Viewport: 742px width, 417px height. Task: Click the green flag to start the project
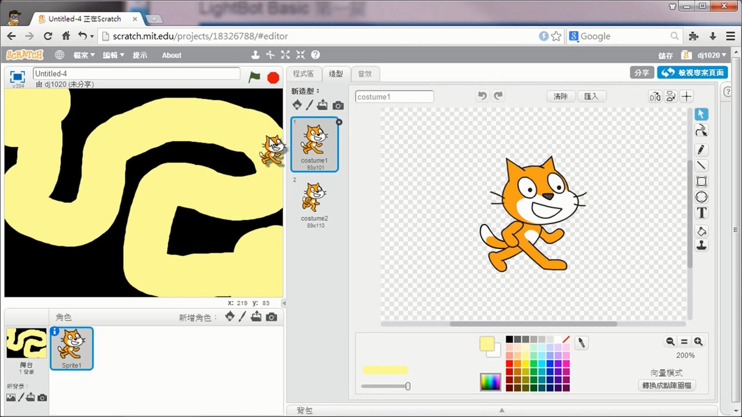click(254, 77)
